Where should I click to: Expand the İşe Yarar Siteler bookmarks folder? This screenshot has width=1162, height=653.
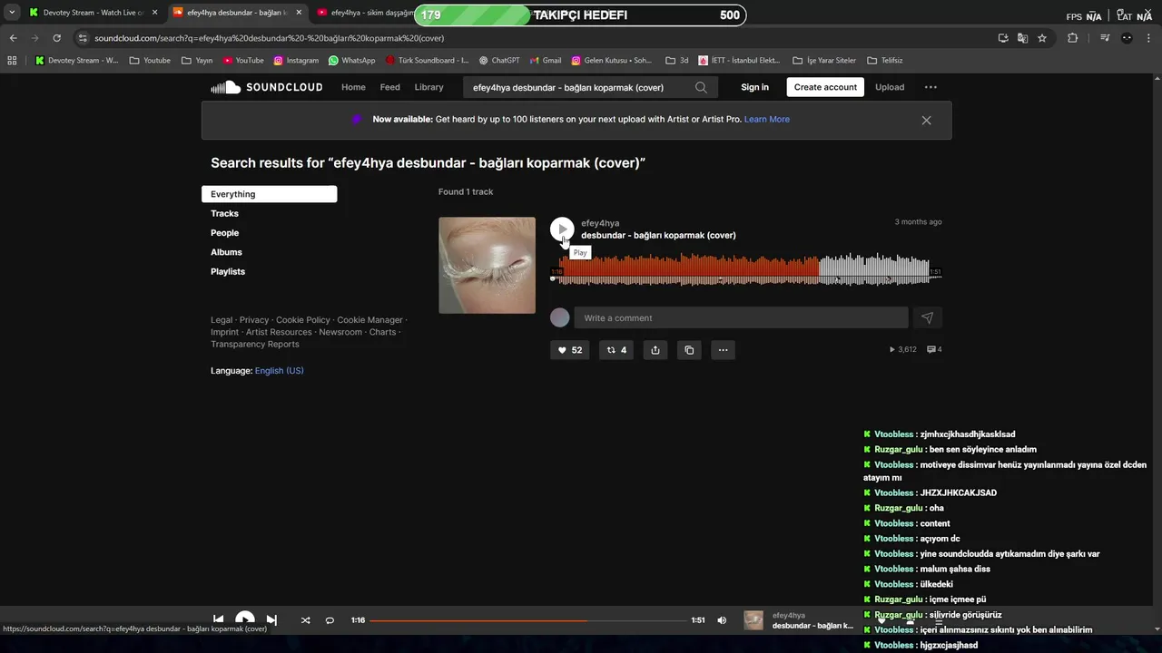coord(824,61)
